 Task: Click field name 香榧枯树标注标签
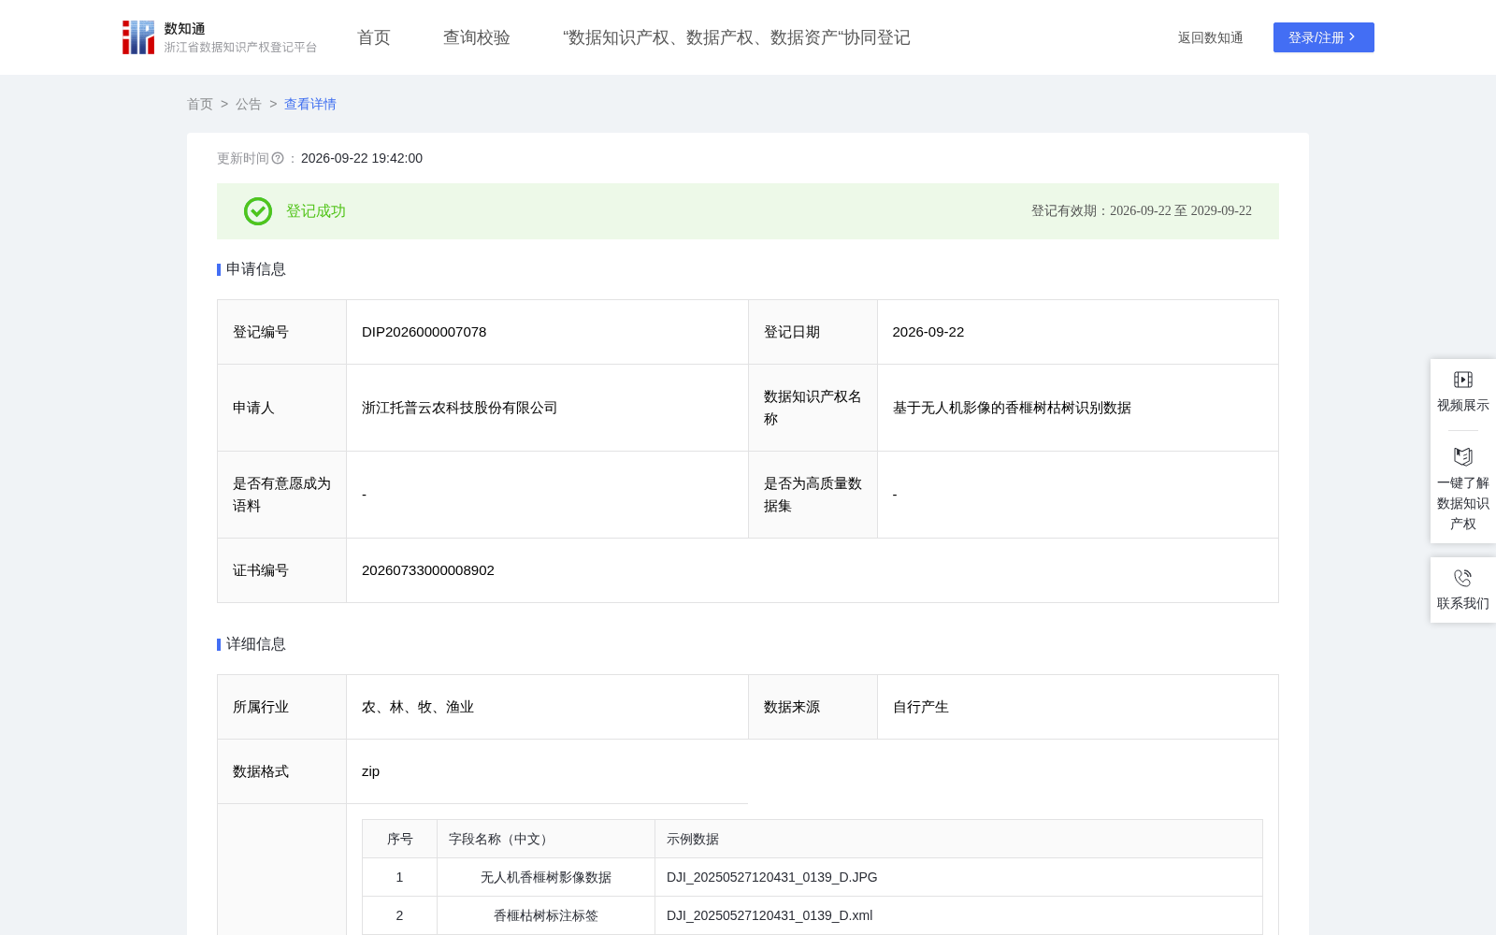546,915
